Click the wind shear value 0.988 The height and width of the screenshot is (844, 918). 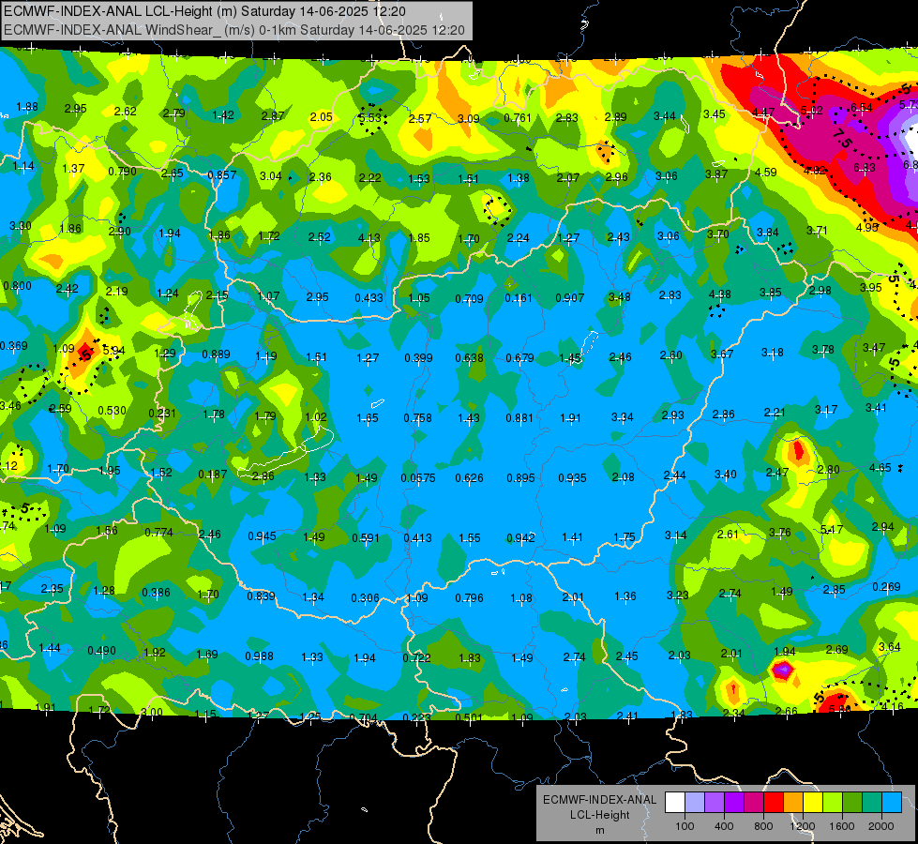(x=260, y=656)
